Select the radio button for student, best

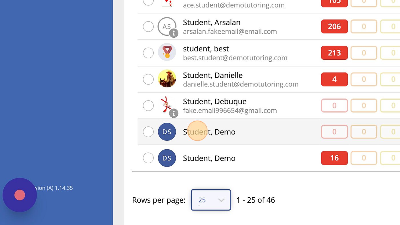tap(148, 53)
